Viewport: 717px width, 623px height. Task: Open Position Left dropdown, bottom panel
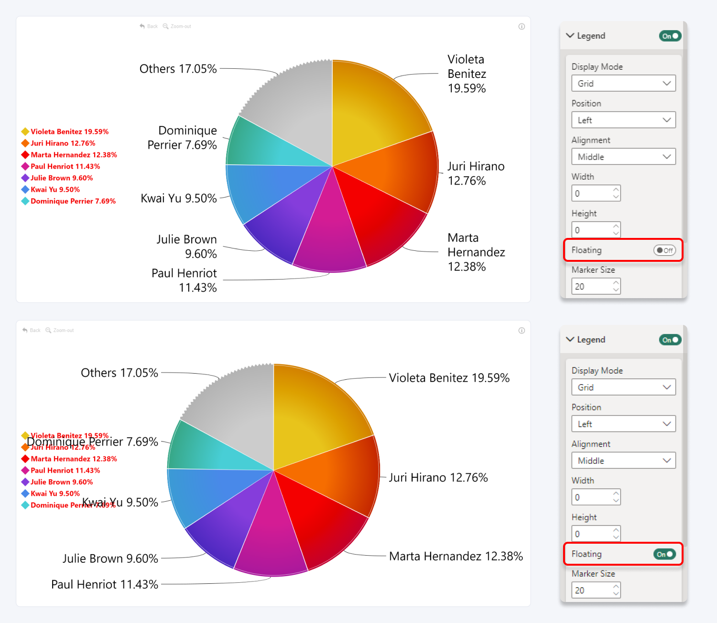(623, 424)
